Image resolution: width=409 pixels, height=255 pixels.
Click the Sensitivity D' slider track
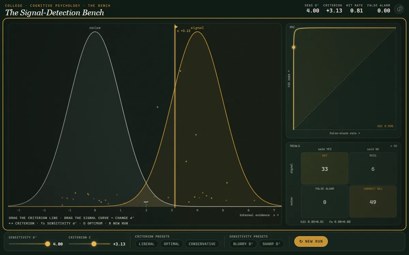29,244
